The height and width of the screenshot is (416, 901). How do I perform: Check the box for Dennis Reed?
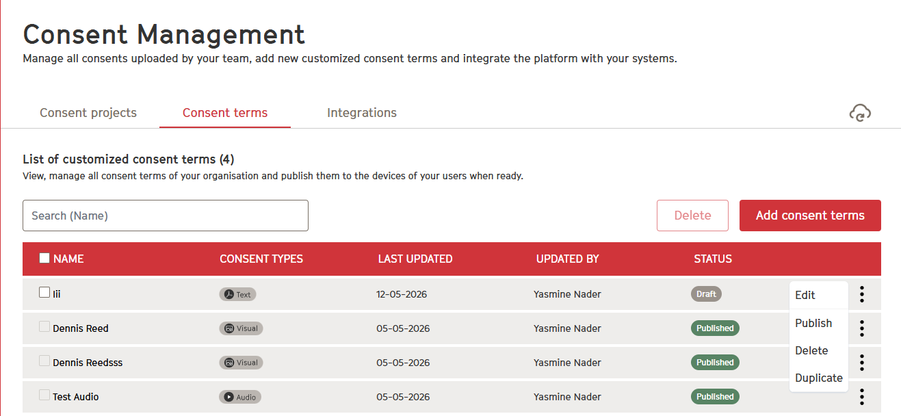pyautogui.click(x=44, y=326)
